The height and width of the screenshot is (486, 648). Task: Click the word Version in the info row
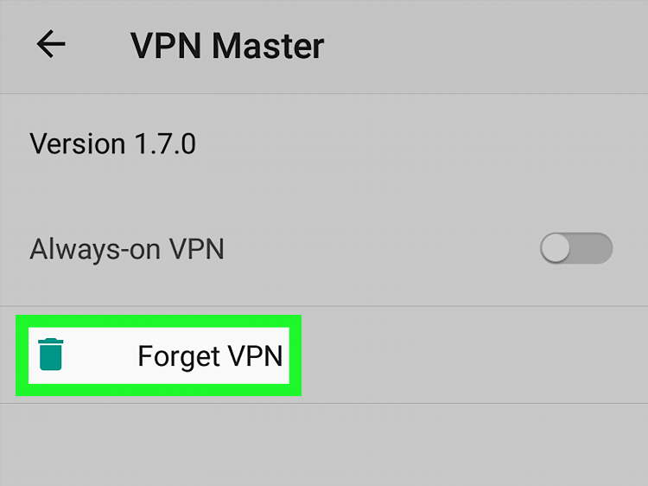tap(77, 144)
